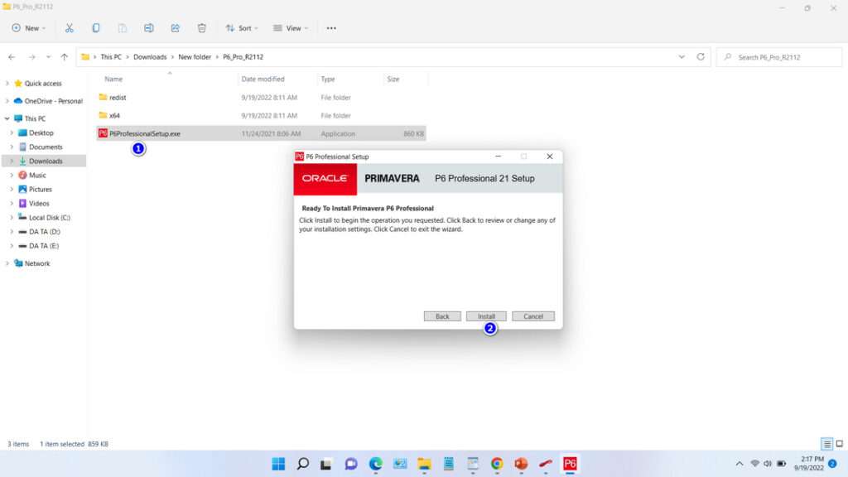This screenshot has width=848, height=477.
Task: Select Documents in the navigation pane
Action: pyautogui.click(x=46, y=147)
